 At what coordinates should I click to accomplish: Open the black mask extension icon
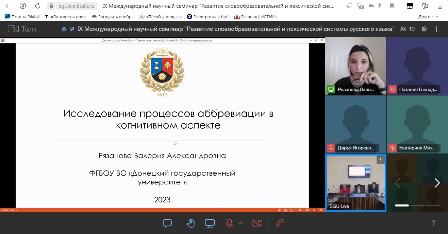coord(410,6)
